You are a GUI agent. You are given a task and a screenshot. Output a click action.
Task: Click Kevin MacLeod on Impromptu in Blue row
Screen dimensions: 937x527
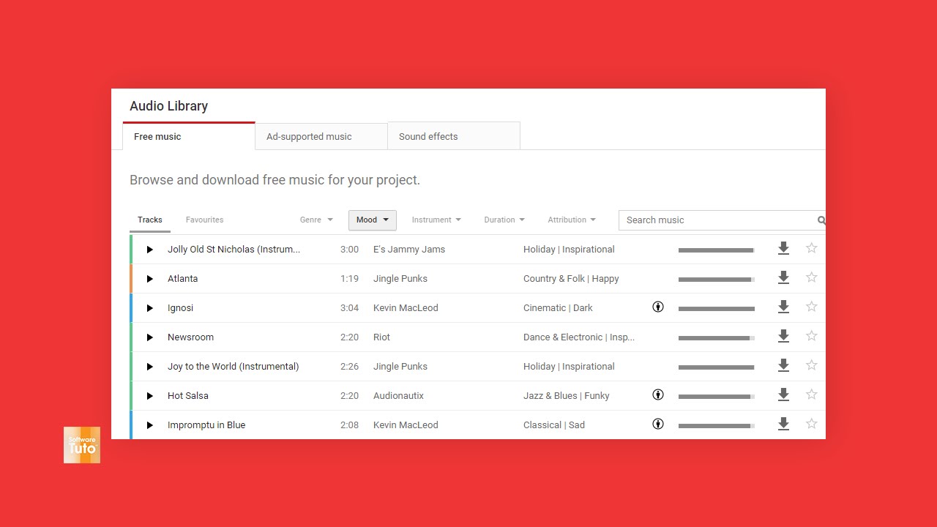406,425
